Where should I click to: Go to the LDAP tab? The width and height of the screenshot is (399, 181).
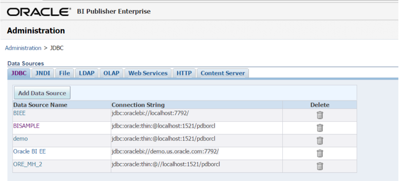point(87,73)
